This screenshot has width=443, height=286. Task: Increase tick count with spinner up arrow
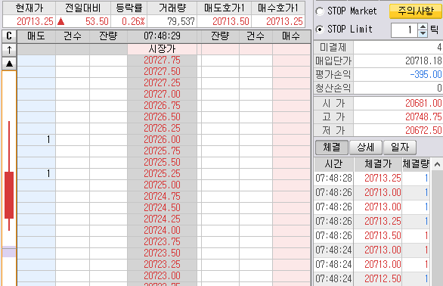[x=423, y=26]
